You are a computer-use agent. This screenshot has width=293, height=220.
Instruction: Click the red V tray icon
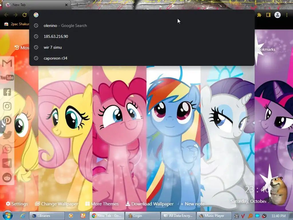pos(243,216)
